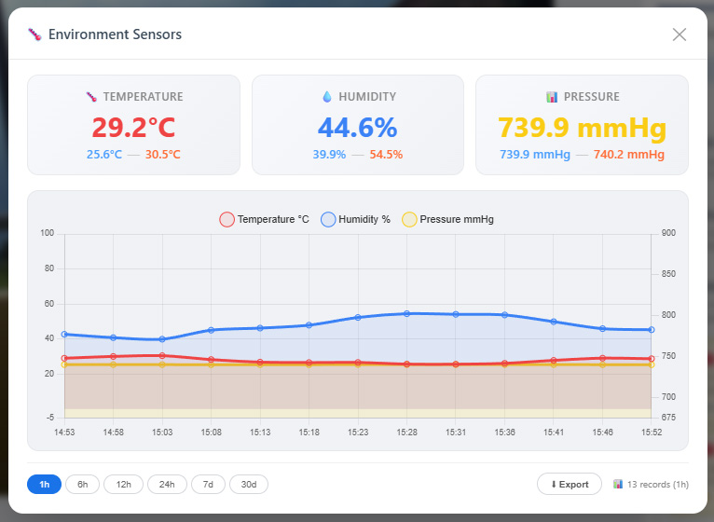This screenshot has height=522, width=714.
Task: Toggle Pressure mmHg series in chart legend
Action: pos(447,219)
